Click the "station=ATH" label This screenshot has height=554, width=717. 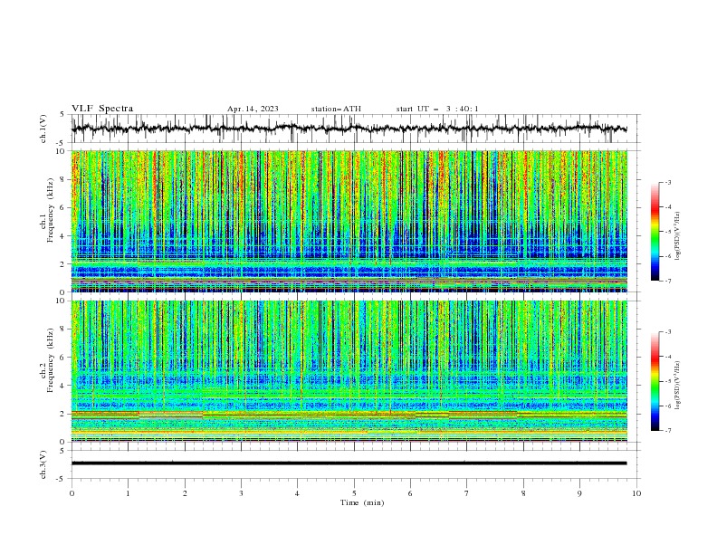[336, 109]
